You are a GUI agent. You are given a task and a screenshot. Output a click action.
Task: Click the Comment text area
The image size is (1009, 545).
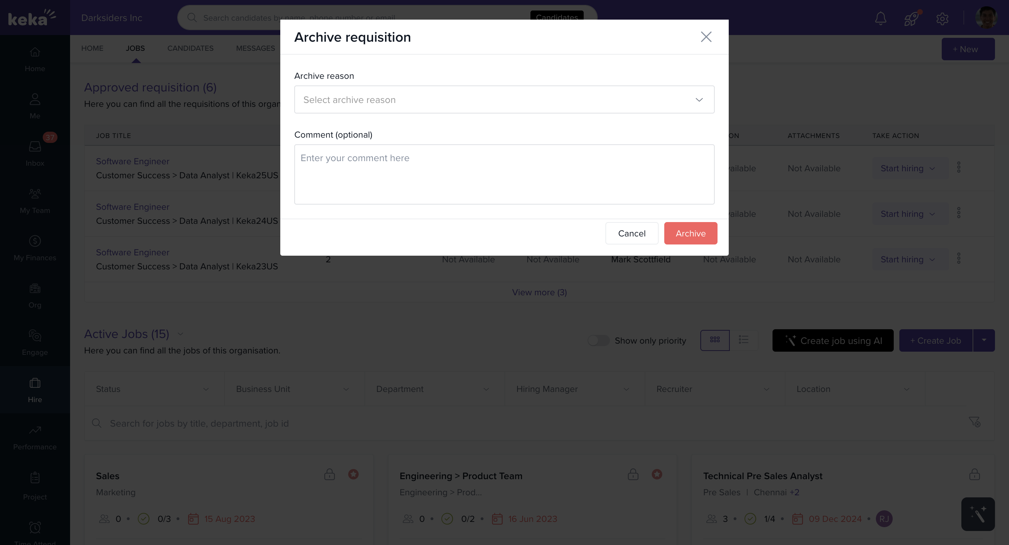click(504, 174)
